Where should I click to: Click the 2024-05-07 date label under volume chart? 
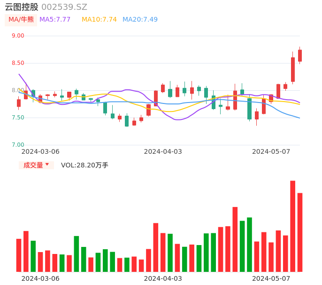271,278
